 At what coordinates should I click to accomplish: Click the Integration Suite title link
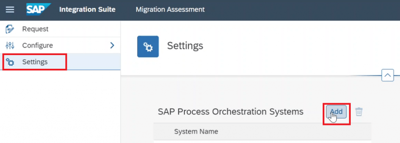point(87,9)
